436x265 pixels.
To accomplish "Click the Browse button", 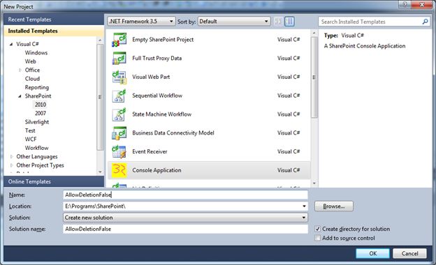I will 334,206.
